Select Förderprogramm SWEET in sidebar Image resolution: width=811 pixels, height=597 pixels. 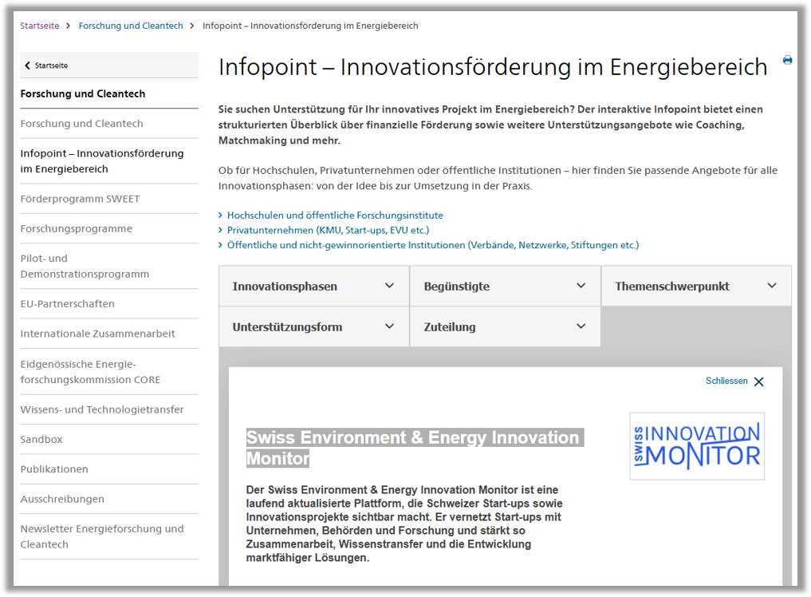[x=80, y=199]
